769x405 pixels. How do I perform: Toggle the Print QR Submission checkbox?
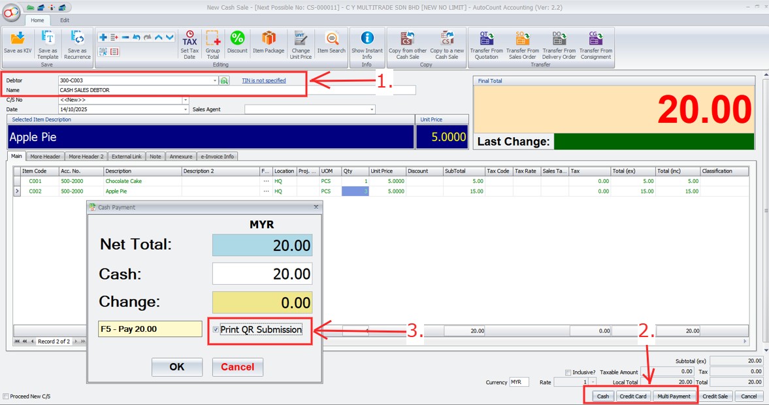click(x=216, y=330)
